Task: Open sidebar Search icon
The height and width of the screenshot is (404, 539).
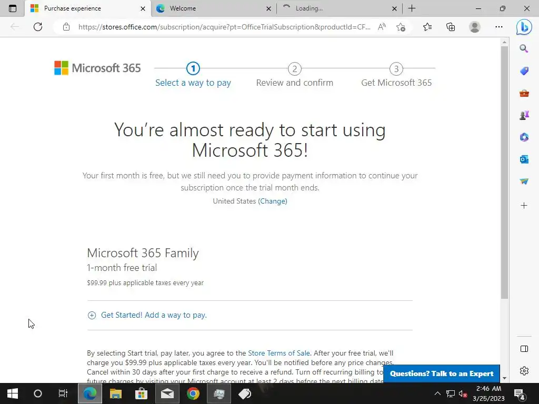Action: coord(524,48)
